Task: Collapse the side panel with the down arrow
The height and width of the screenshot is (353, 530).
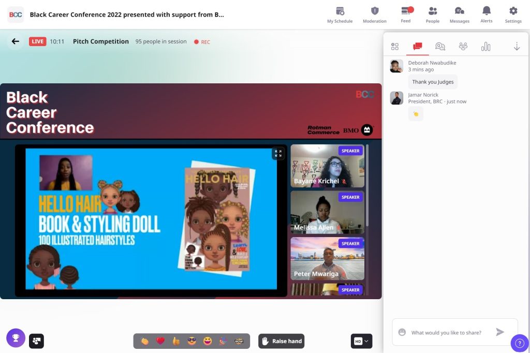Action: point(517,46)
